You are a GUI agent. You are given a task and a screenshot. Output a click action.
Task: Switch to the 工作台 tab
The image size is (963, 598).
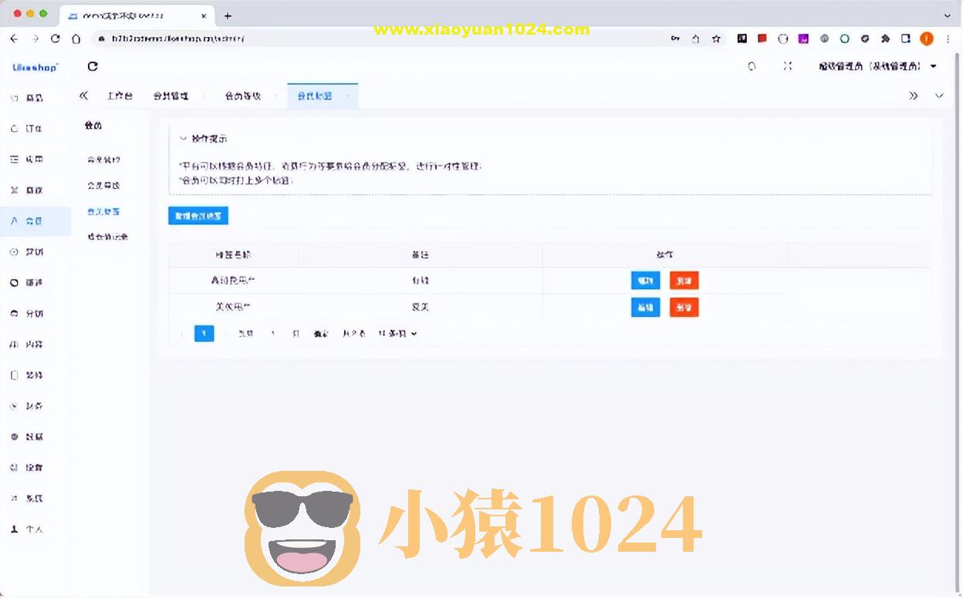coord(120,96)
